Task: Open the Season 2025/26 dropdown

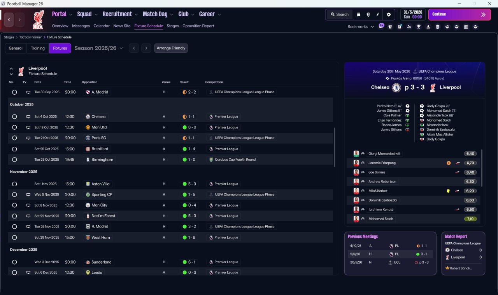Action: tap(98, 48)
